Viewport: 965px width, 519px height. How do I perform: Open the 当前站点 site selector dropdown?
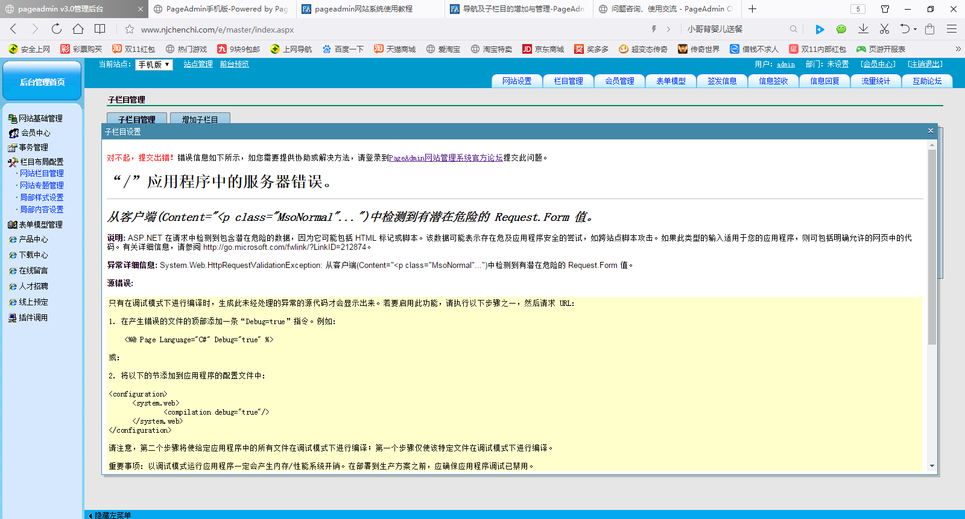(154, 65)
